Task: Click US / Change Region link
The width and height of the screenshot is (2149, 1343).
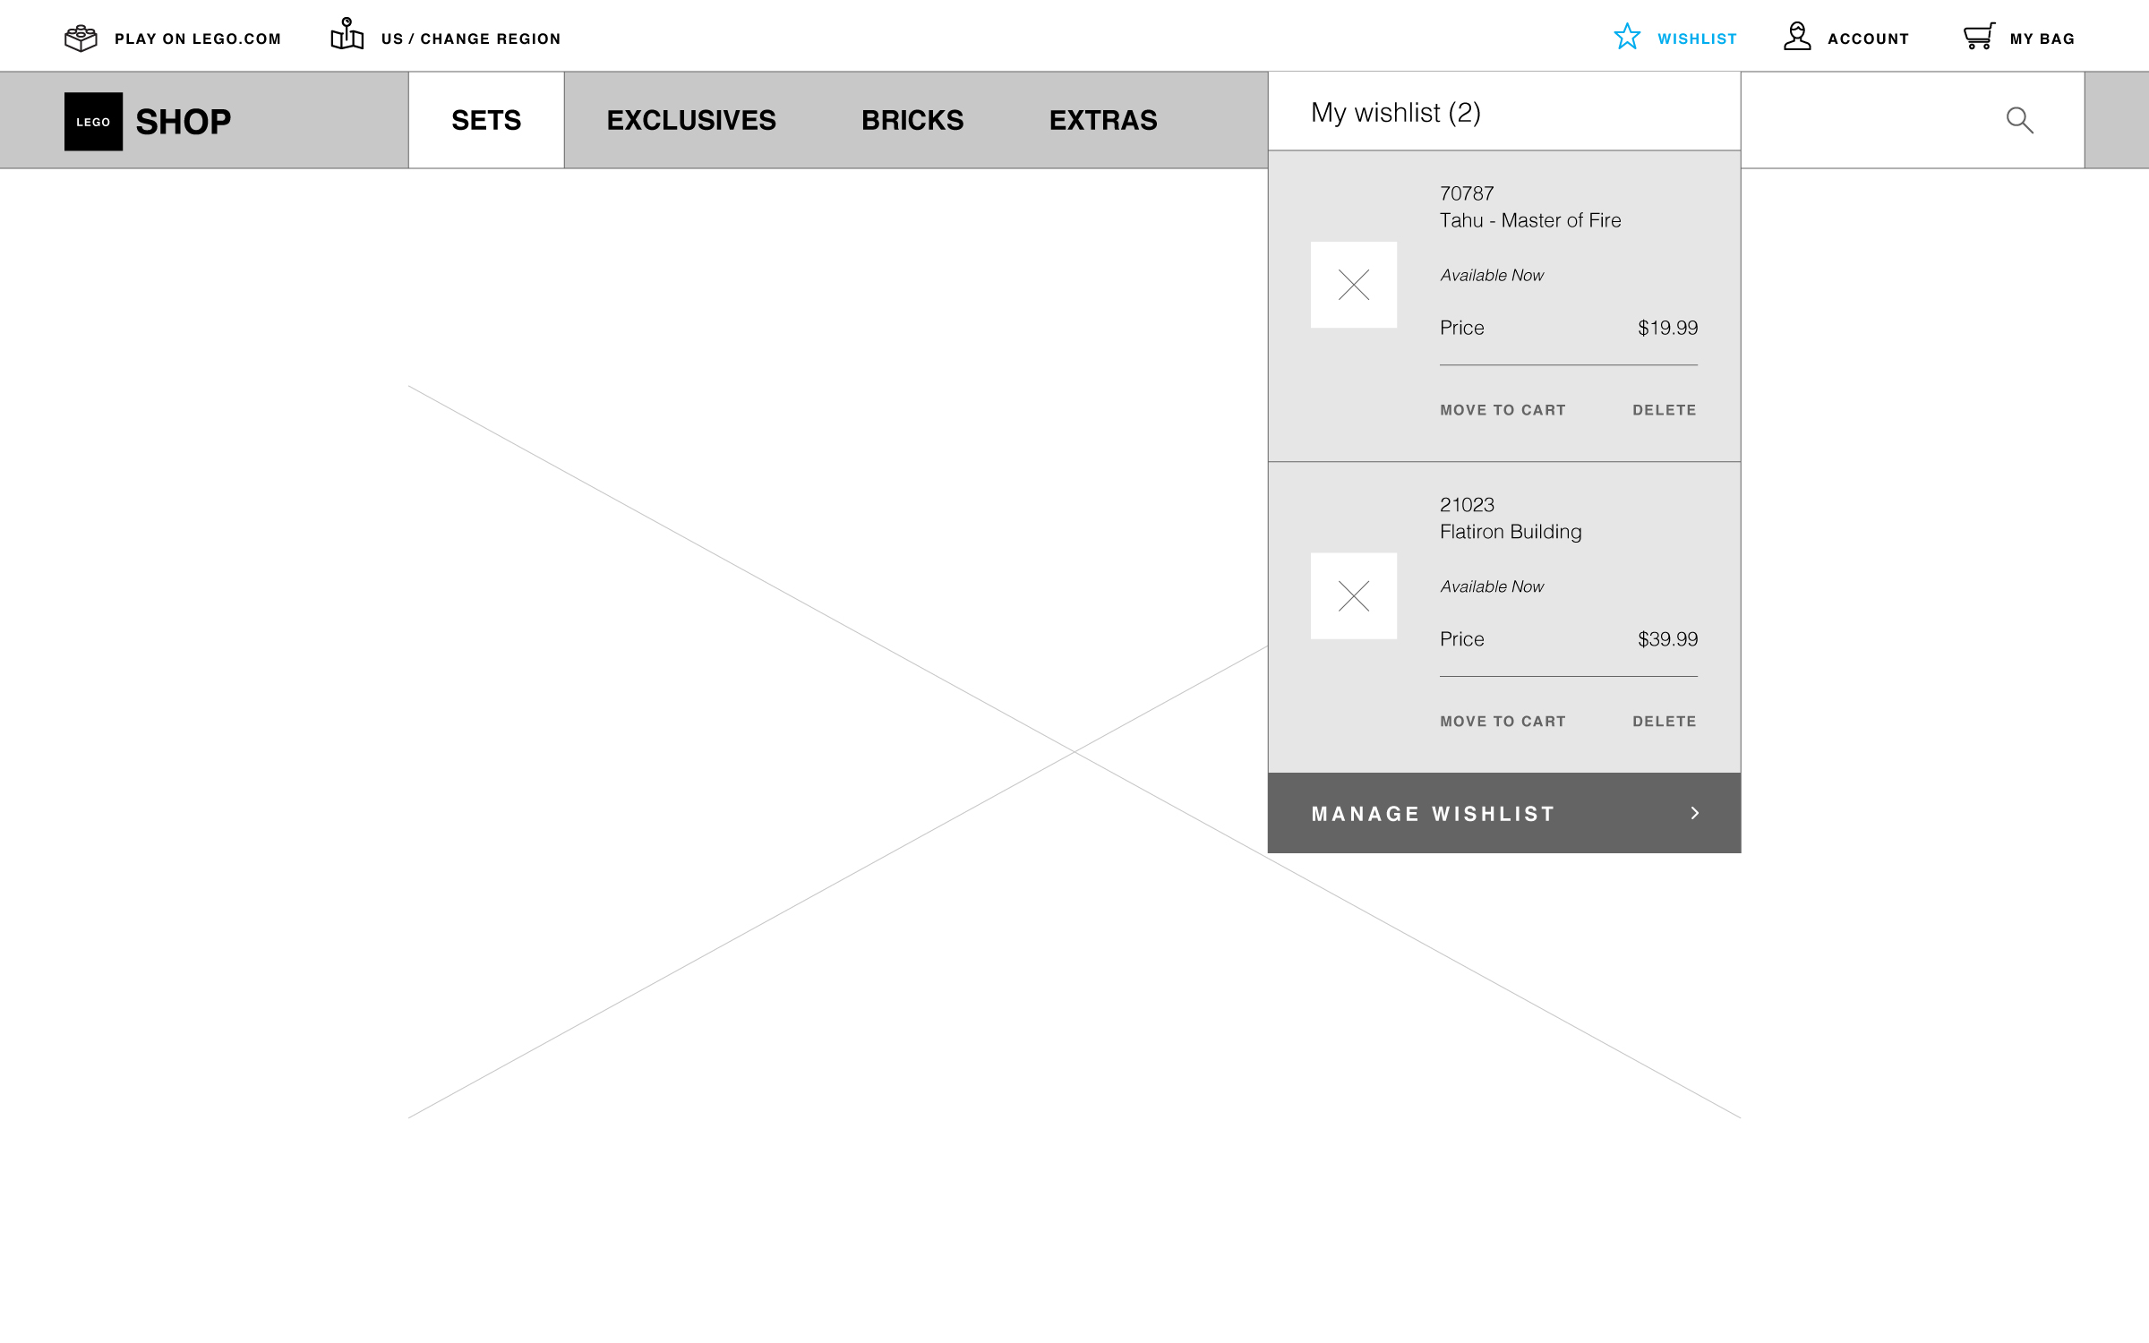Action: pos(470,38)
